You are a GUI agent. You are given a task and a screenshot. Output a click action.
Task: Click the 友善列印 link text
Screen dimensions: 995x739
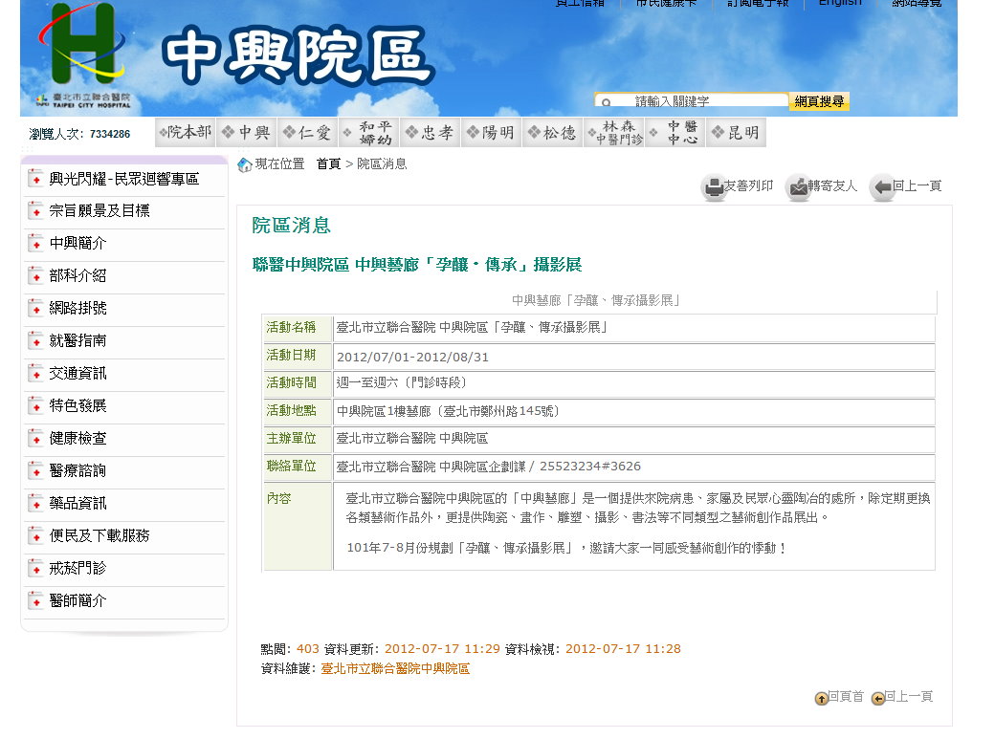(x=749, y=185)
